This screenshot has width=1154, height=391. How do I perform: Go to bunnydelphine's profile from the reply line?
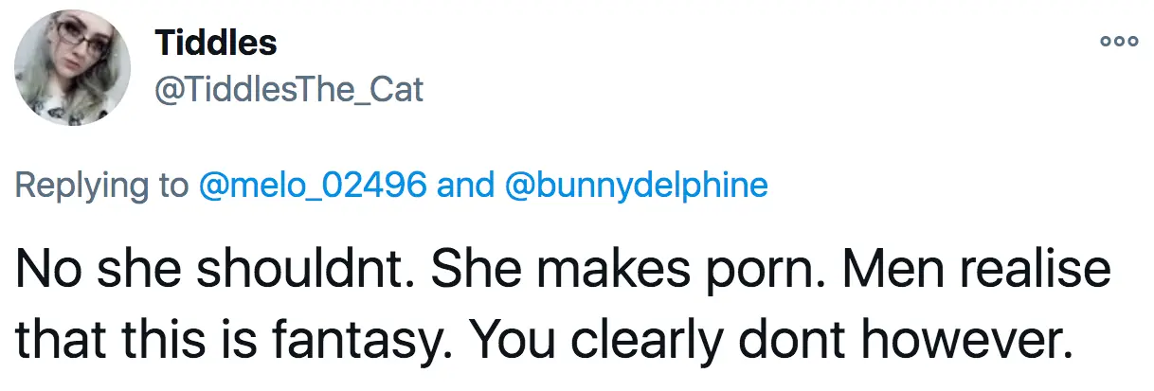(x=637, y=185)
